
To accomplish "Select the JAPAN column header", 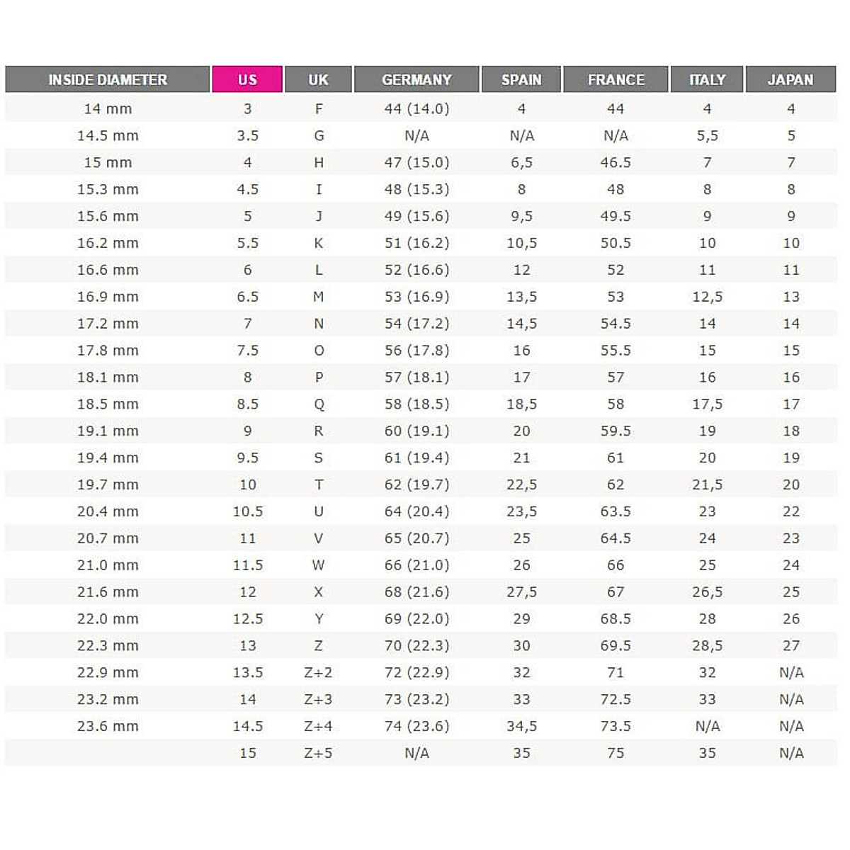I will pyautogui.click(x=790, y=79).
